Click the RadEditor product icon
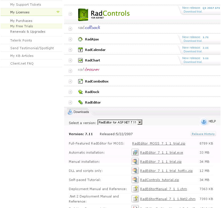The width and height of the screenshot is (222, 208). pos(80,102)
